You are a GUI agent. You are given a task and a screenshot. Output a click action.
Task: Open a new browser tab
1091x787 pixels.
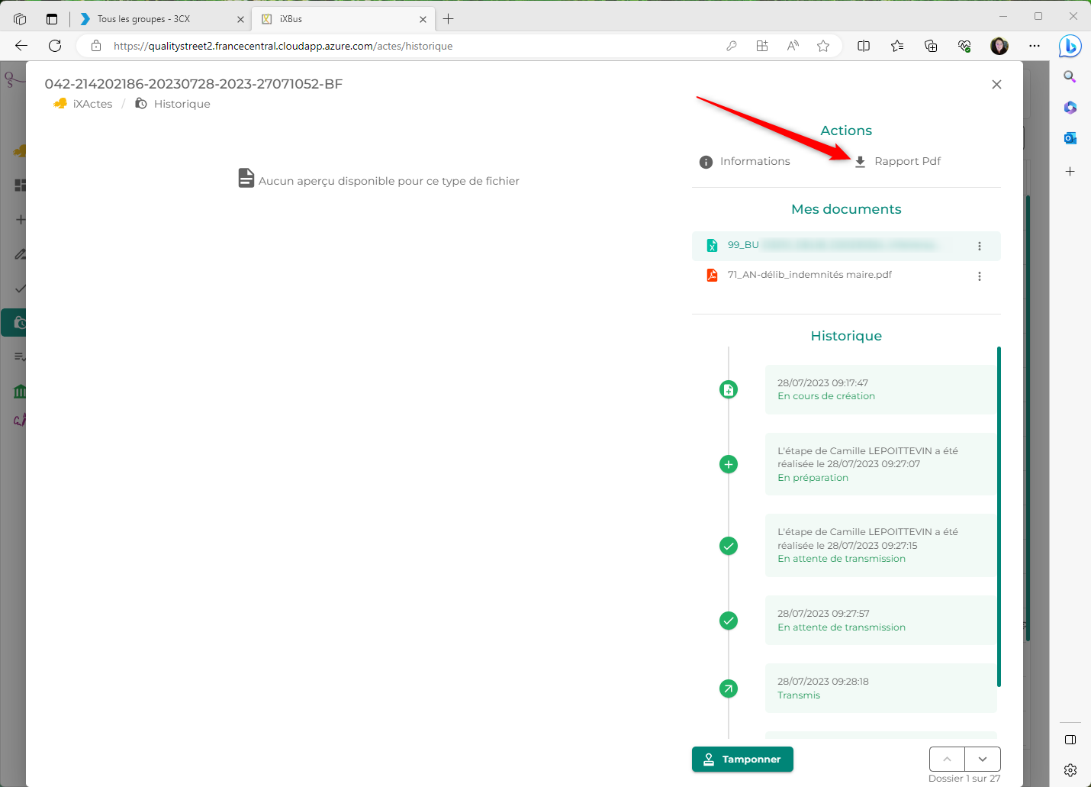[449, 19]
